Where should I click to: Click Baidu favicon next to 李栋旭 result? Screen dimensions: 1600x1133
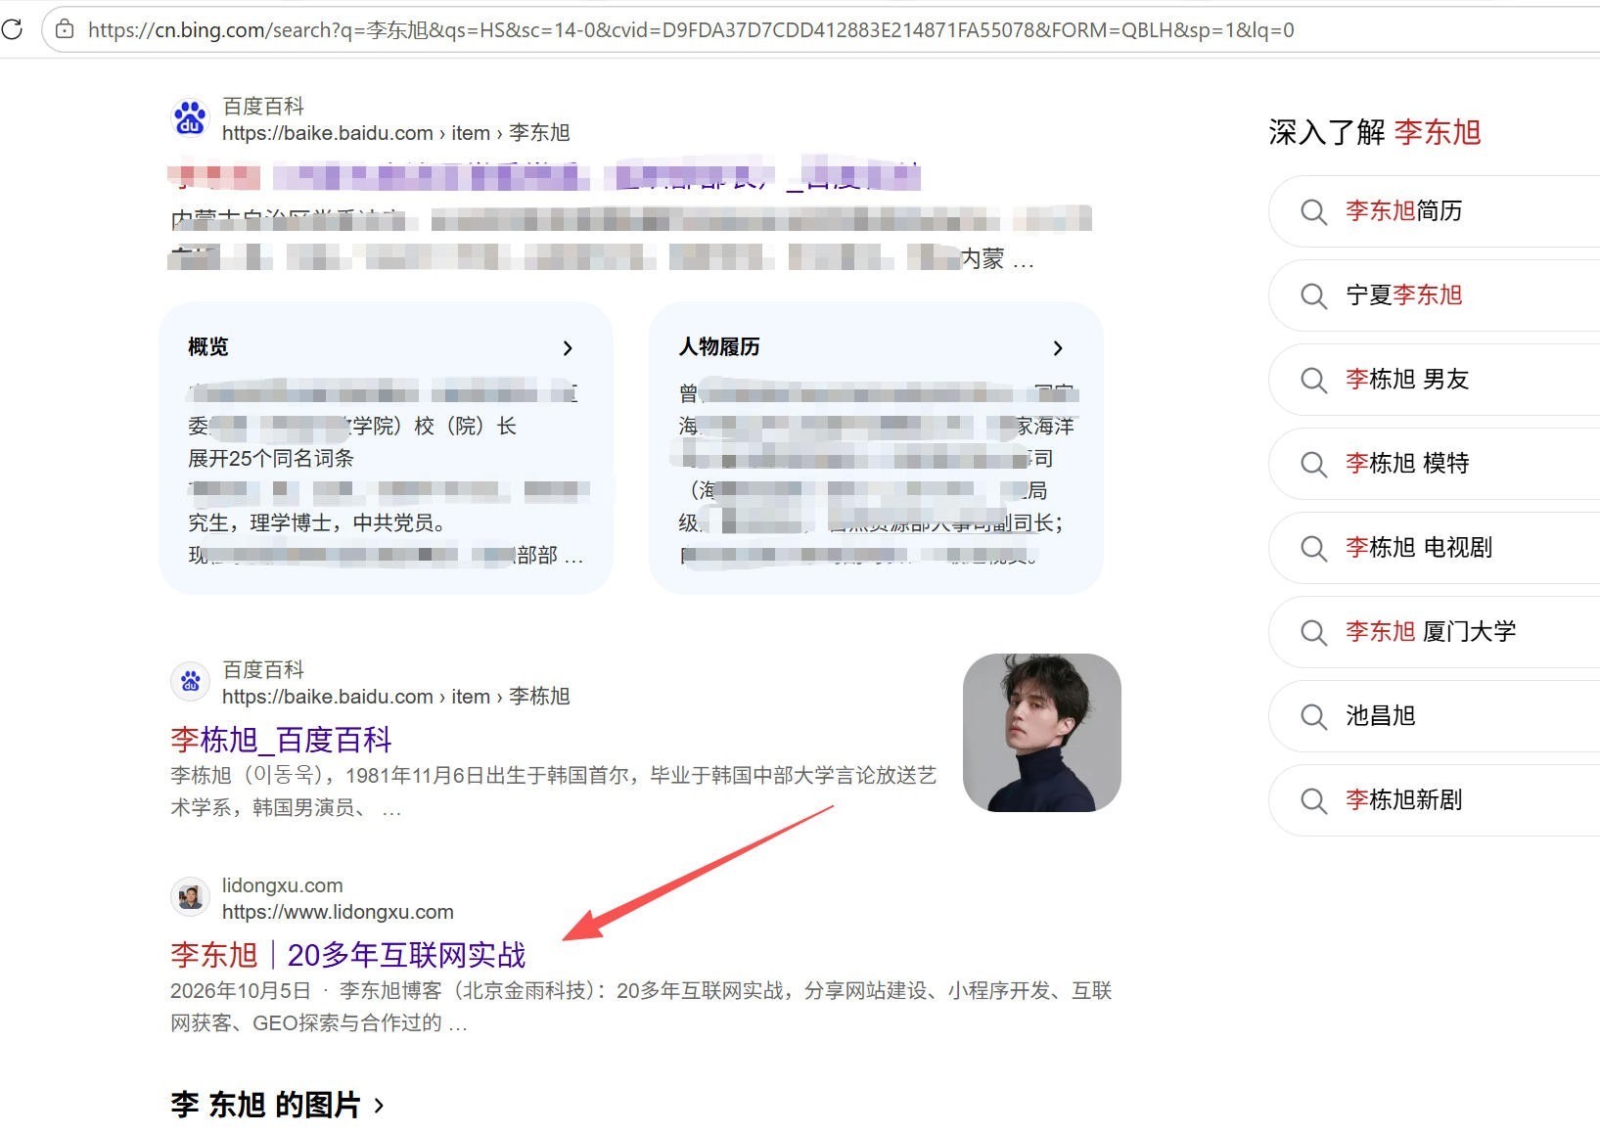pyautogui.click(x=190, y=682)
